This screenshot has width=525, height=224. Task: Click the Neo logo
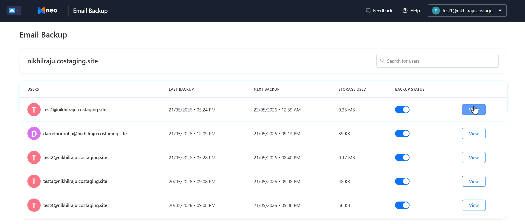47,11
